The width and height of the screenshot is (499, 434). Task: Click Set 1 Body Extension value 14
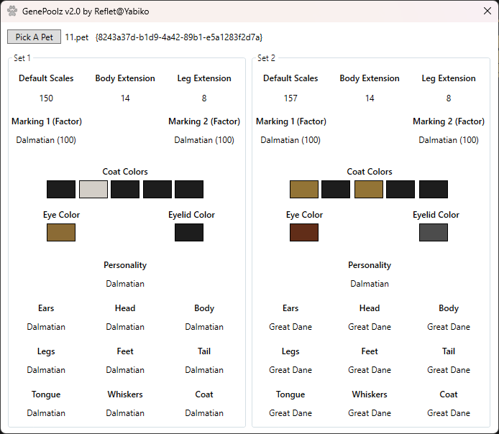tap(125, 98)
